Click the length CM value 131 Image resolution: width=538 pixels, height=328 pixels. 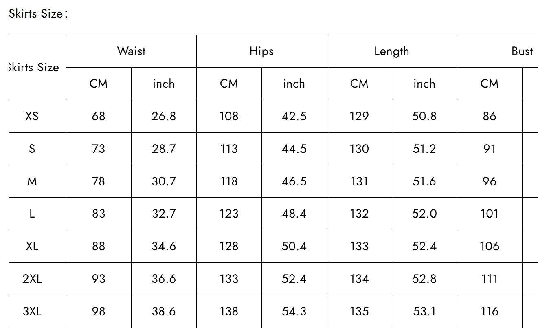click(359, 181)
